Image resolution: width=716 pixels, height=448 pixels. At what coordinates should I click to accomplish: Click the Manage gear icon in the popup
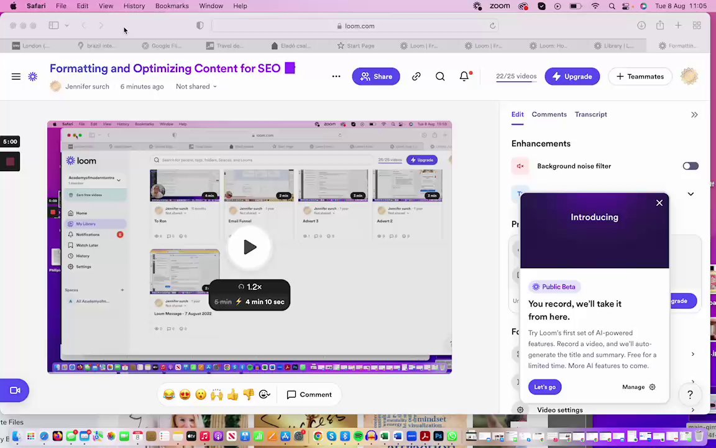click(x=652, y=387)
